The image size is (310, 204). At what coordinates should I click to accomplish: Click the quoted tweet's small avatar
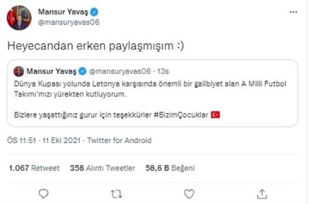coord(19,72)
